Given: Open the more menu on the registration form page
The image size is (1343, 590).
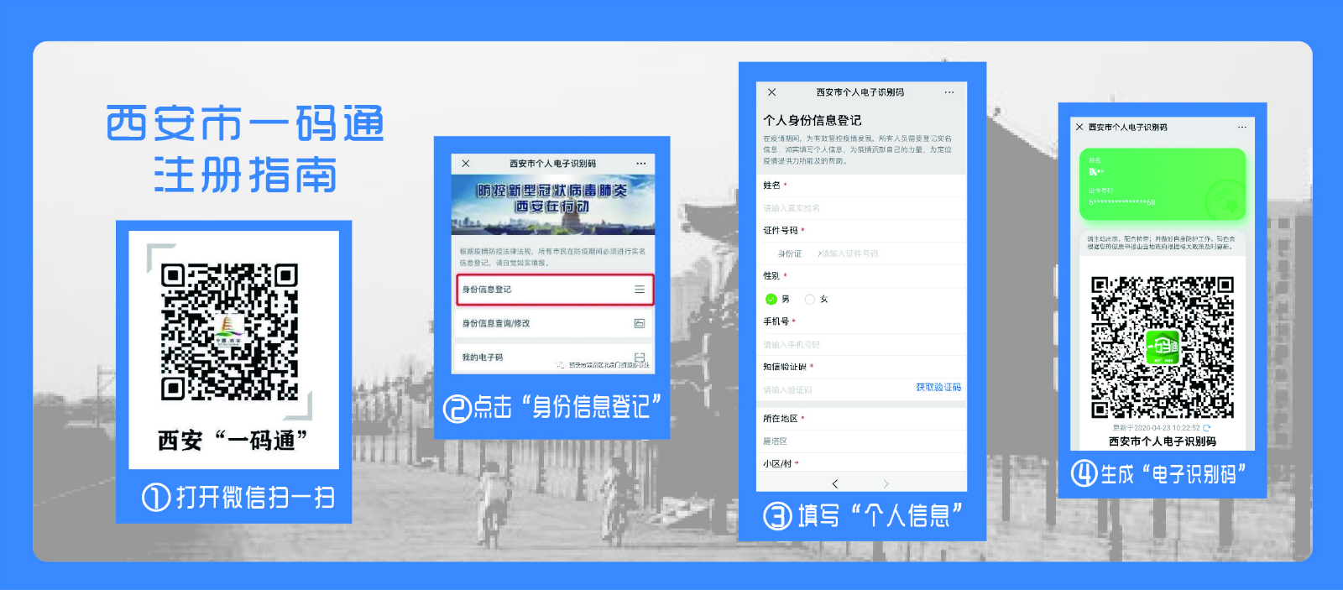Looking at the screenshot, I should 949,92.
